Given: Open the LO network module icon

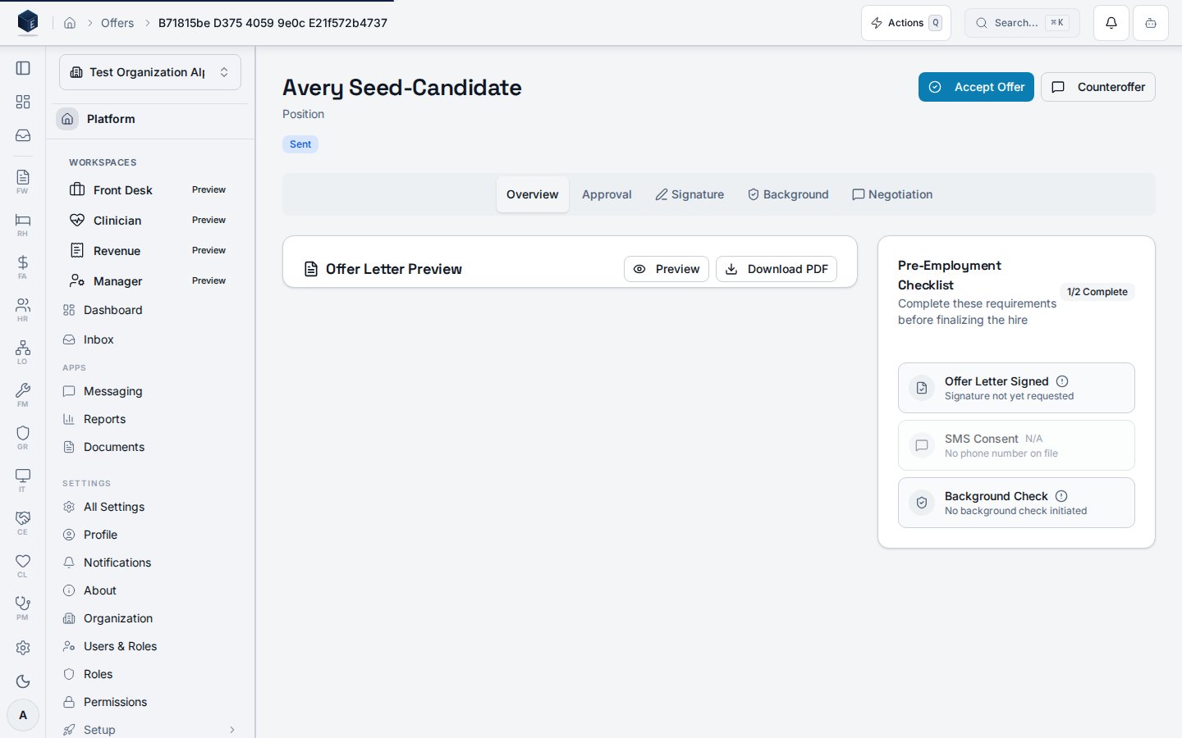Looking at the screenshot, I should click(23, 352).
